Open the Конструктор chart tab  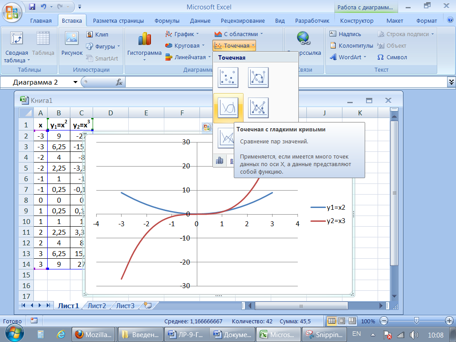click(357, 20)
